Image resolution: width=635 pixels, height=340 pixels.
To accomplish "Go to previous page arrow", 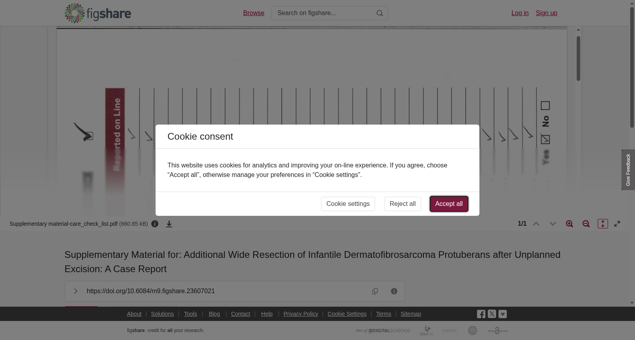I will pyautogui.click(x=536, y=224).
